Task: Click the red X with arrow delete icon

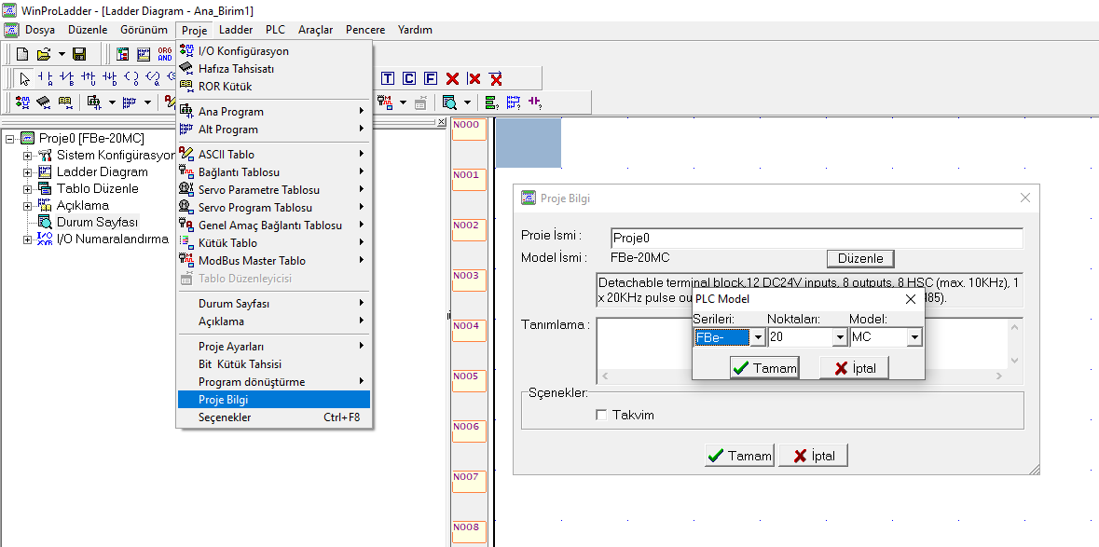Action: click(496, 78)
